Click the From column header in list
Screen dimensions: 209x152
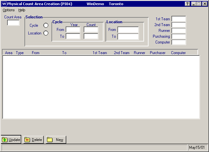36,53
